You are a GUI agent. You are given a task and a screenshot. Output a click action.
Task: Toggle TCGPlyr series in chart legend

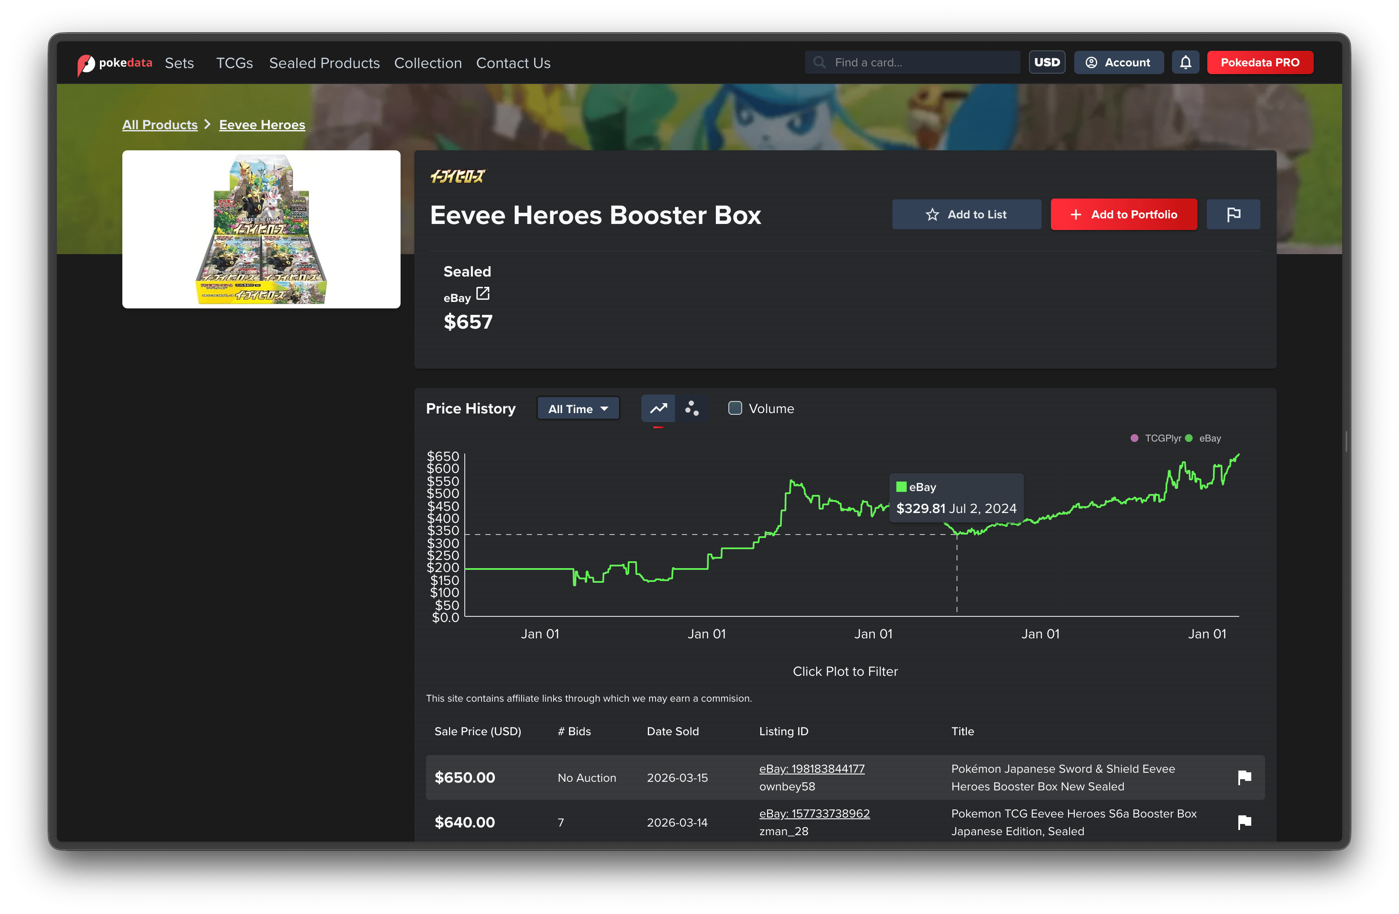click(1156, 438)
